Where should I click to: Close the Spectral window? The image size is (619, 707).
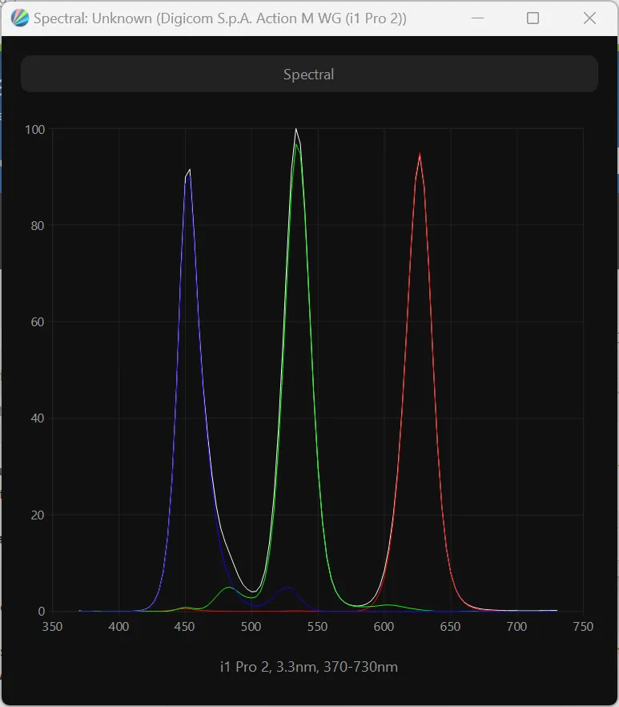pyautogui.click(x=589, y=18)
